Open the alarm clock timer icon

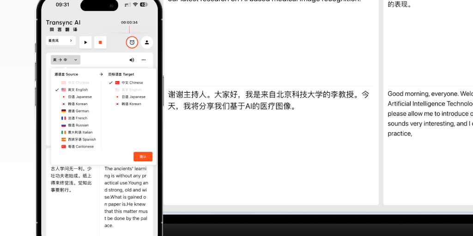pyautogui.click(x=132, y=42)
